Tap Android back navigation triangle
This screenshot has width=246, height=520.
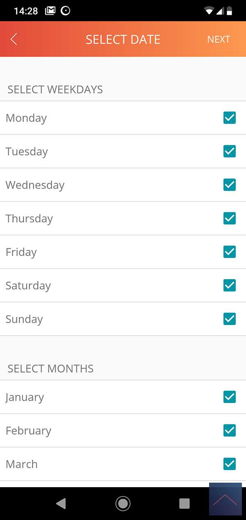click(x=61, y=504)
